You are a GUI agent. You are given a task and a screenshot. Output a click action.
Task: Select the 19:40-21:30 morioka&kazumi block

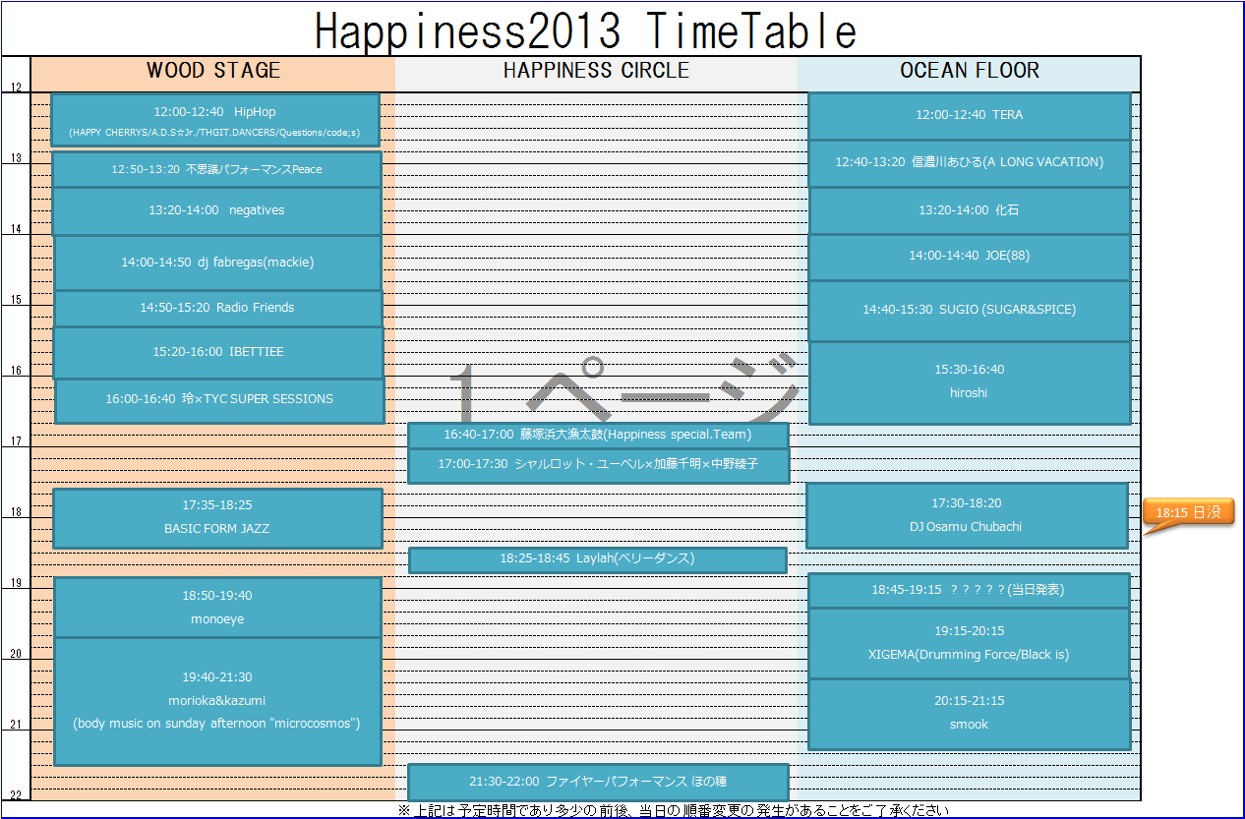click(x=217, y=701)
